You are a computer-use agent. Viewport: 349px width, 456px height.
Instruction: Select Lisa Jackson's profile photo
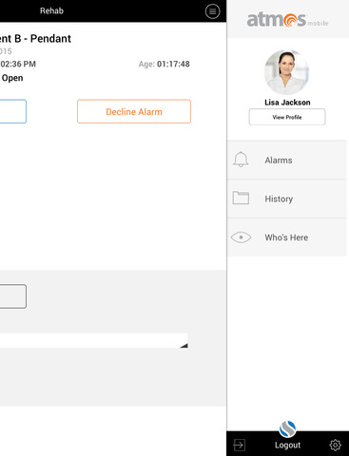click(x=287, y=72)
